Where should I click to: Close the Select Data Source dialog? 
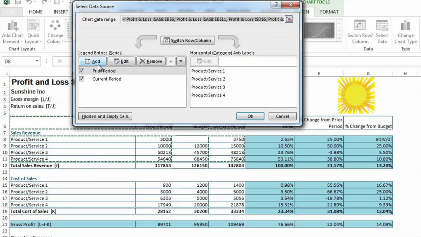tap(291, 5)
